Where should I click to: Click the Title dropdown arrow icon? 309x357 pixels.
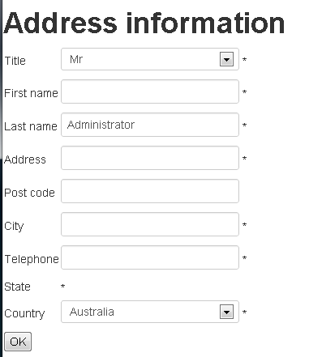[226, 59]
